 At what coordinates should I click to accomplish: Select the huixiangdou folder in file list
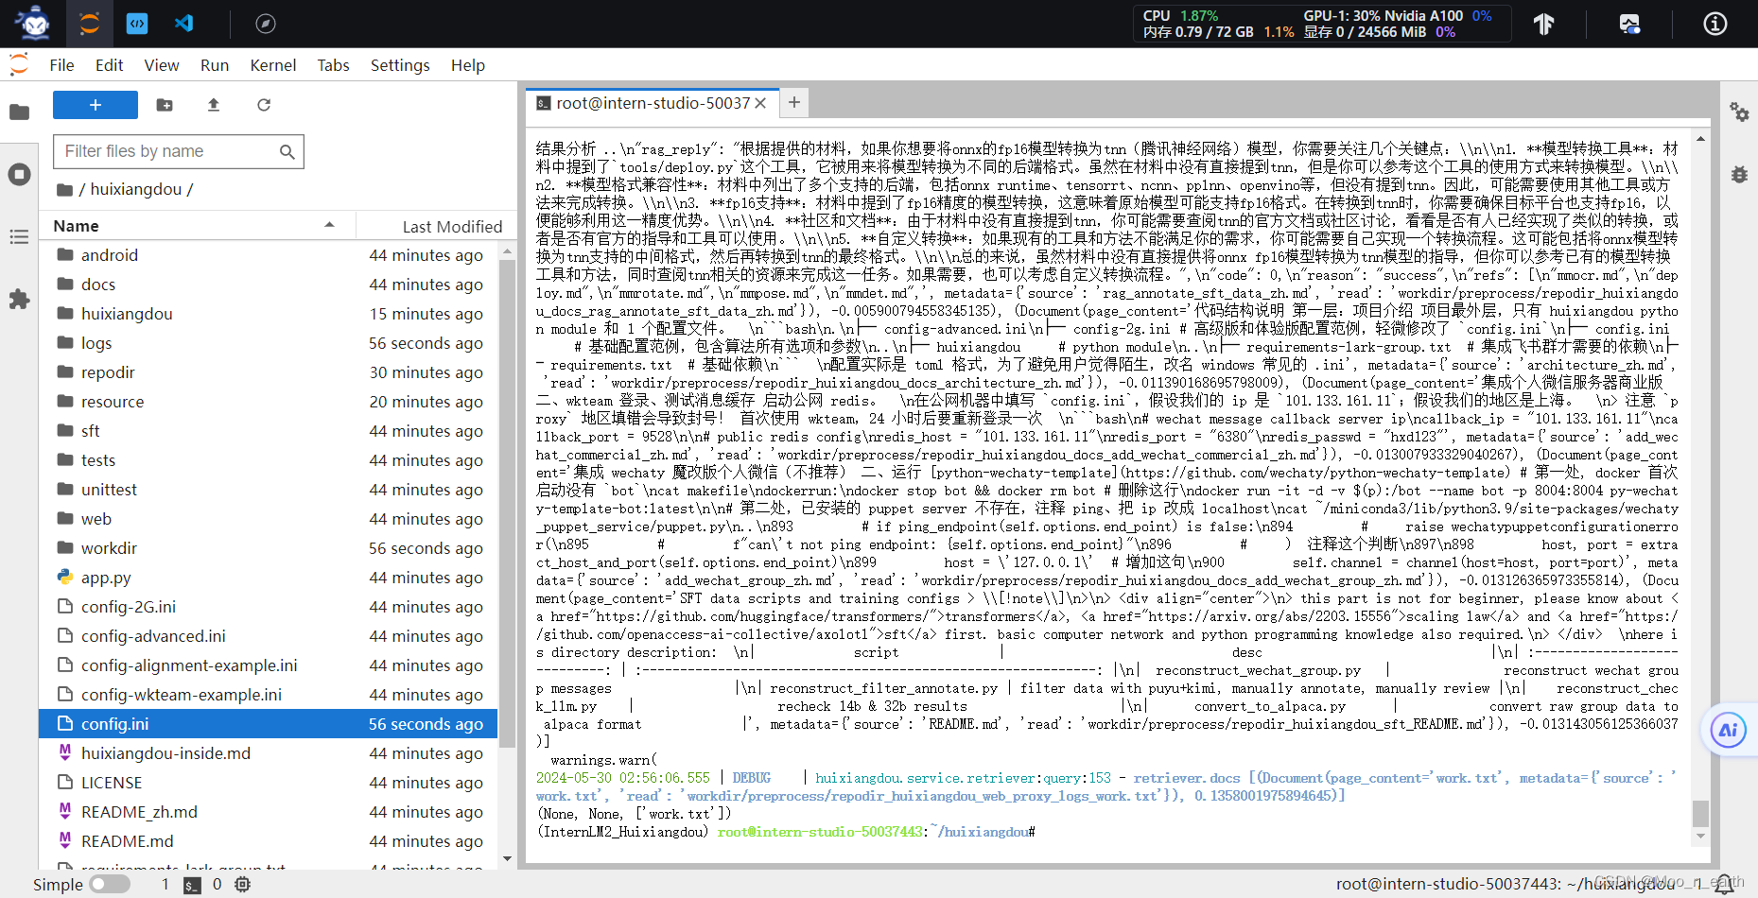(269, 314)
